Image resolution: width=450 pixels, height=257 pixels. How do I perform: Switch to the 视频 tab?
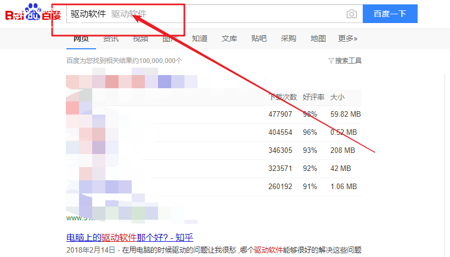(x=140, y=38)
